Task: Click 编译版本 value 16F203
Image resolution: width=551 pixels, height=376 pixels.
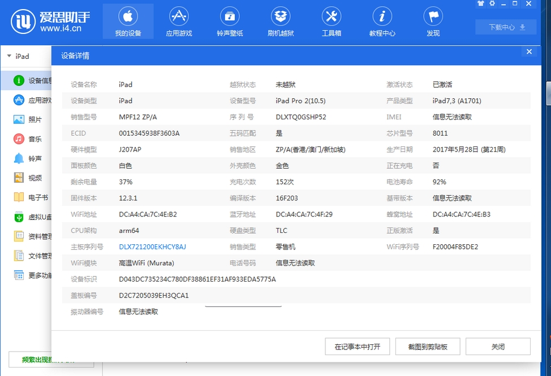Action: [287, 198]
